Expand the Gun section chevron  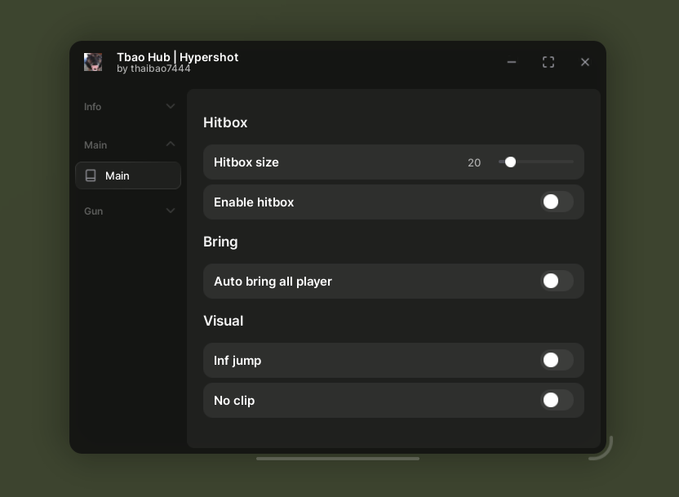pyautogui.click(x=171, y=211)
